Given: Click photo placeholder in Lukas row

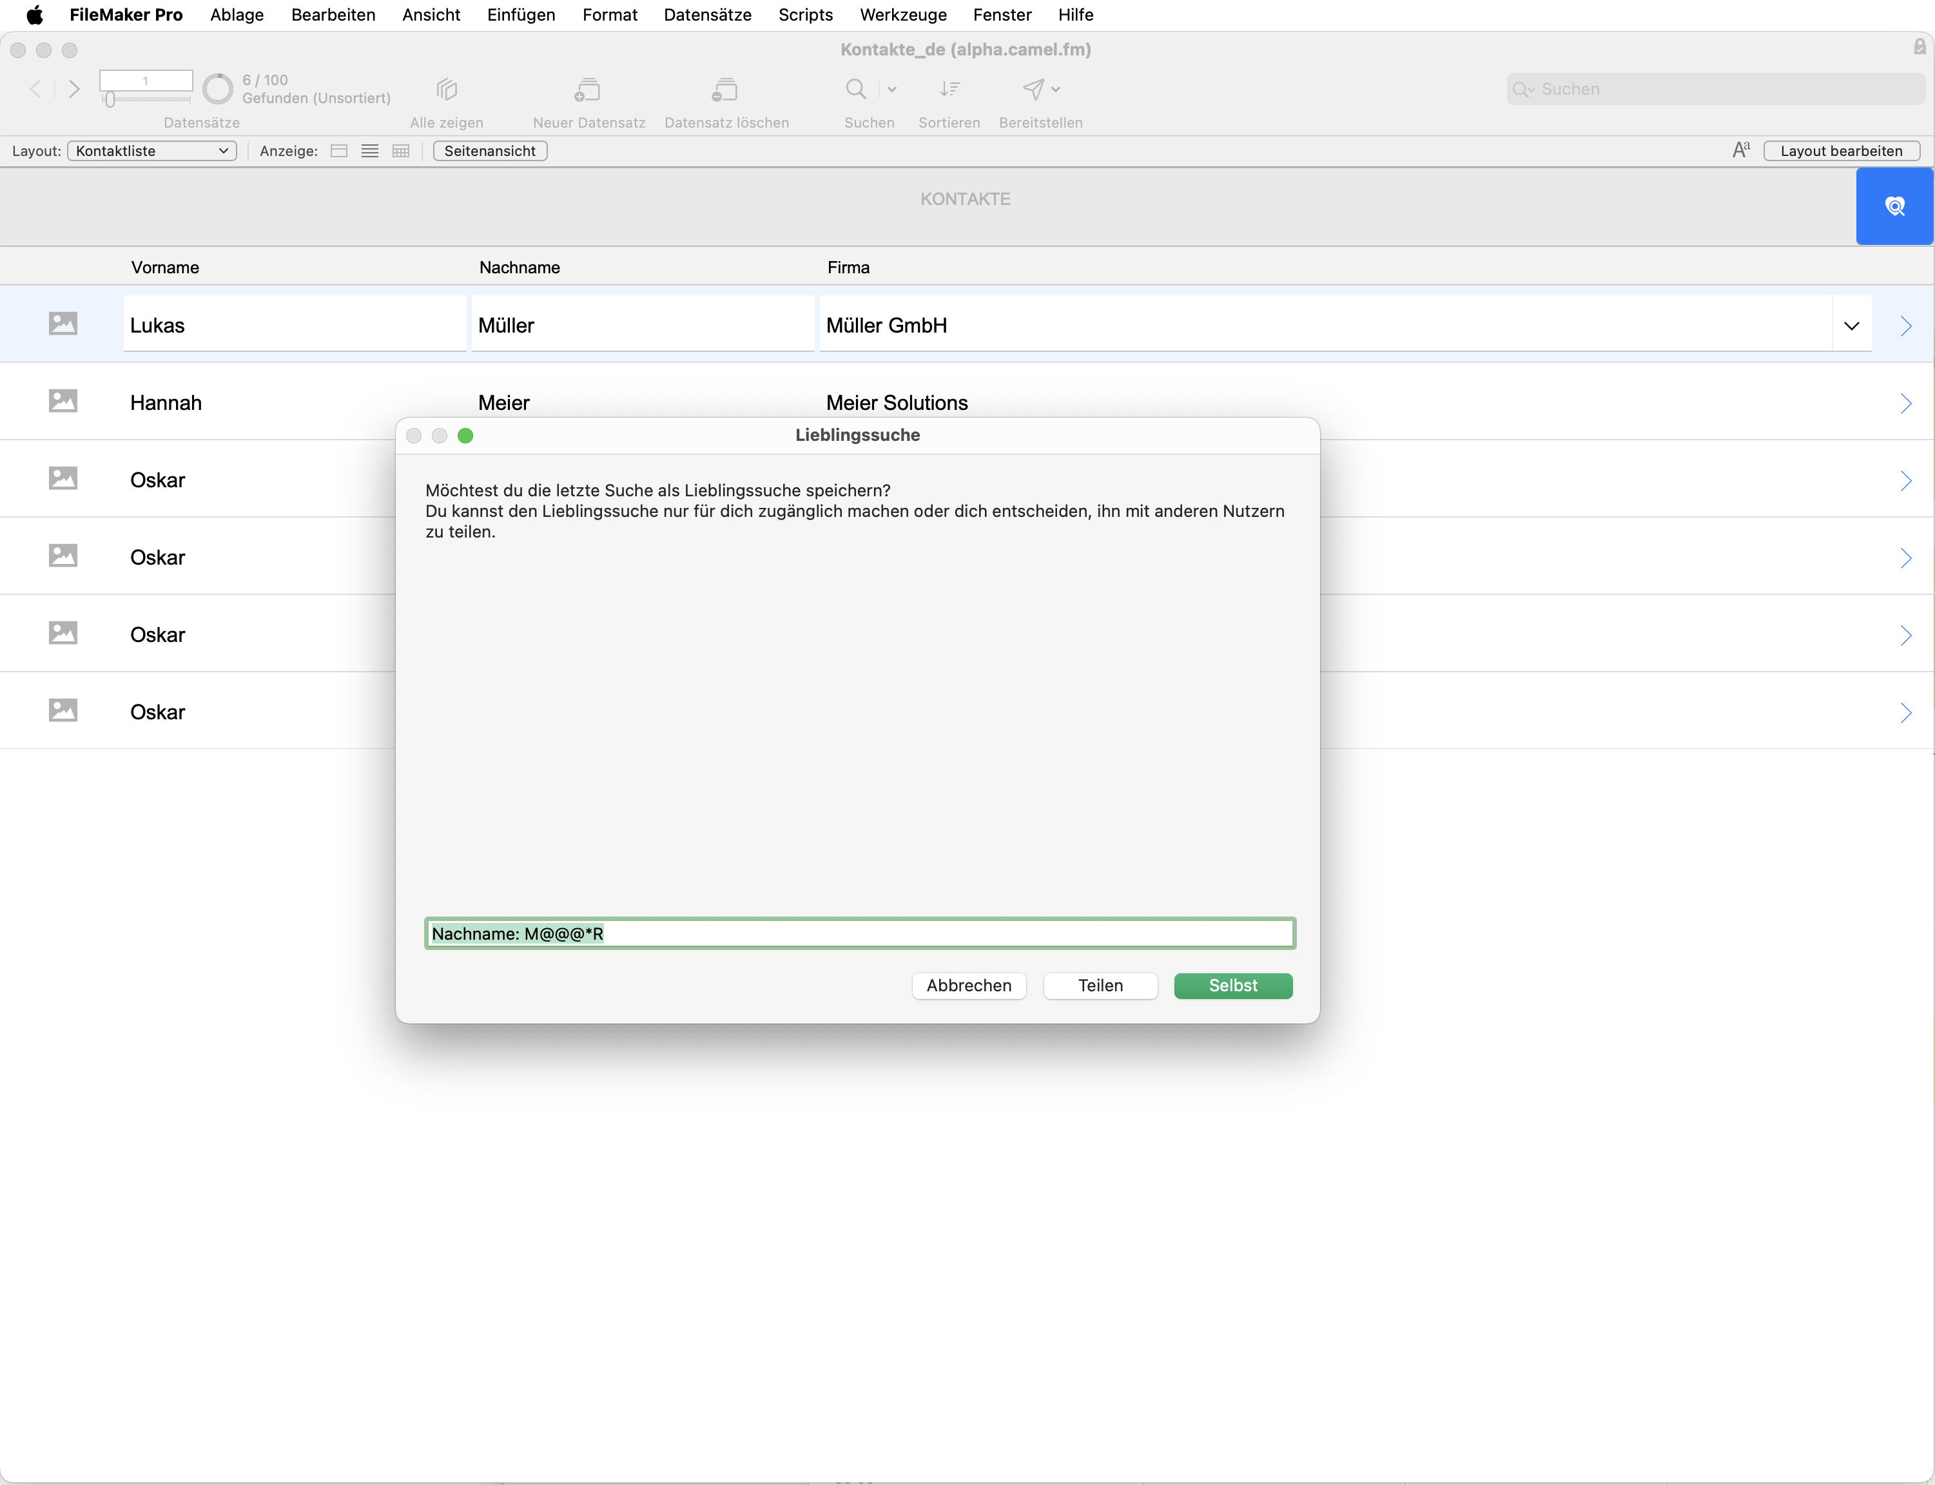Looking at the screenshot, I should pyautogui.click(x=63, y=324).
